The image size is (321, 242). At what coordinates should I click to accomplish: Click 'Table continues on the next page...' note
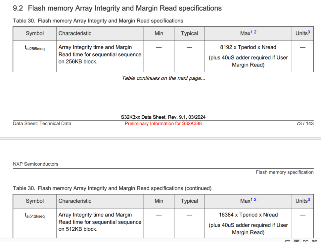click(x=163, y=78)
